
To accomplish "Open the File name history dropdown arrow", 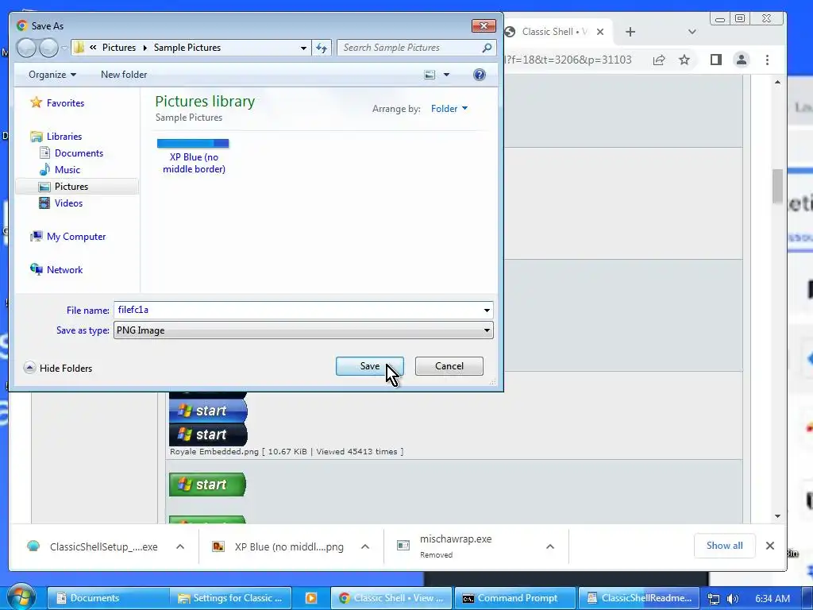I will click(487, 311).
